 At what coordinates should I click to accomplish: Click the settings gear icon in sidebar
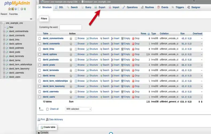pos(22,9)
